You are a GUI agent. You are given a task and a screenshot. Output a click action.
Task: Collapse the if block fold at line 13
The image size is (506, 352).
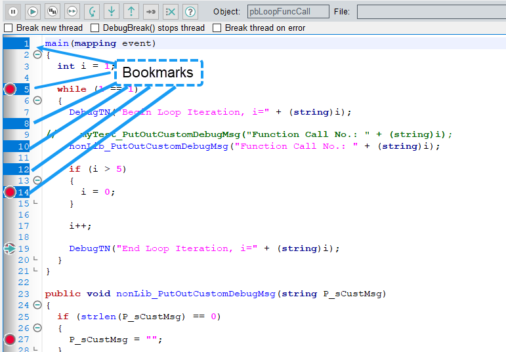point(37,180)
